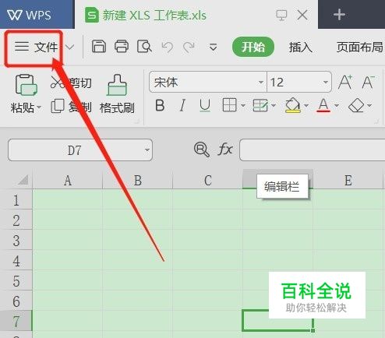This screenshot has height=338, width=385.
Task: Toggle Underline formatting
Action: (x=205, y=105)
